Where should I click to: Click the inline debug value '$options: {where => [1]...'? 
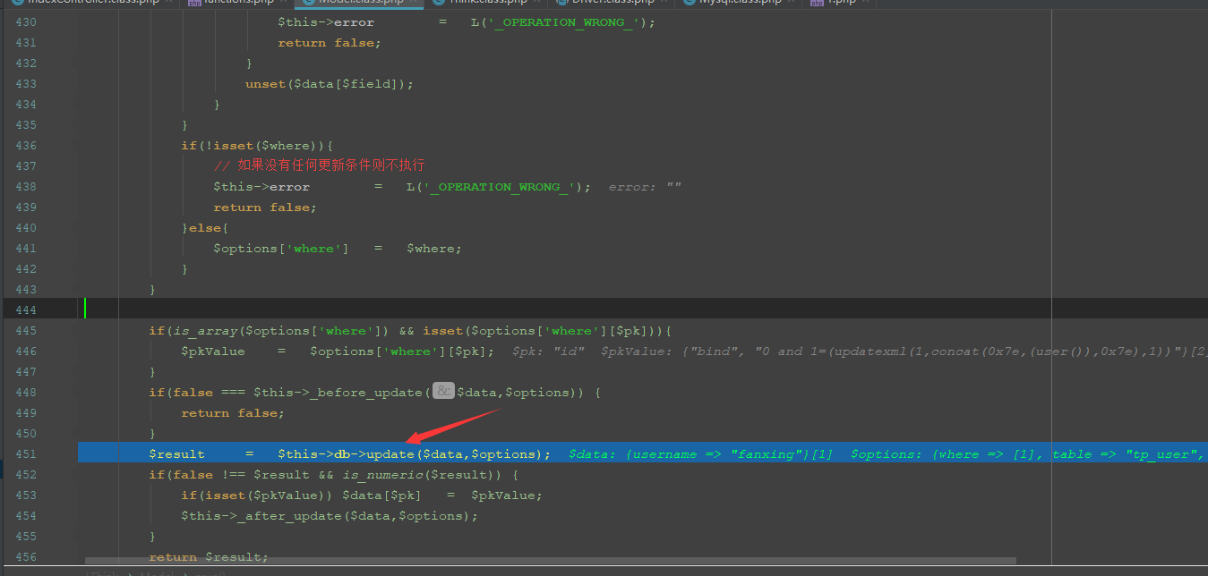click(x=1029, y=454)
